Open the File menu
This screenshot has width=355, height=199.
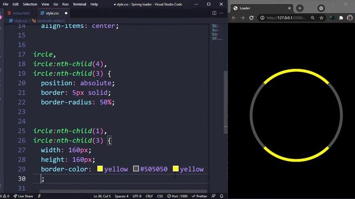tap(6, 4)
